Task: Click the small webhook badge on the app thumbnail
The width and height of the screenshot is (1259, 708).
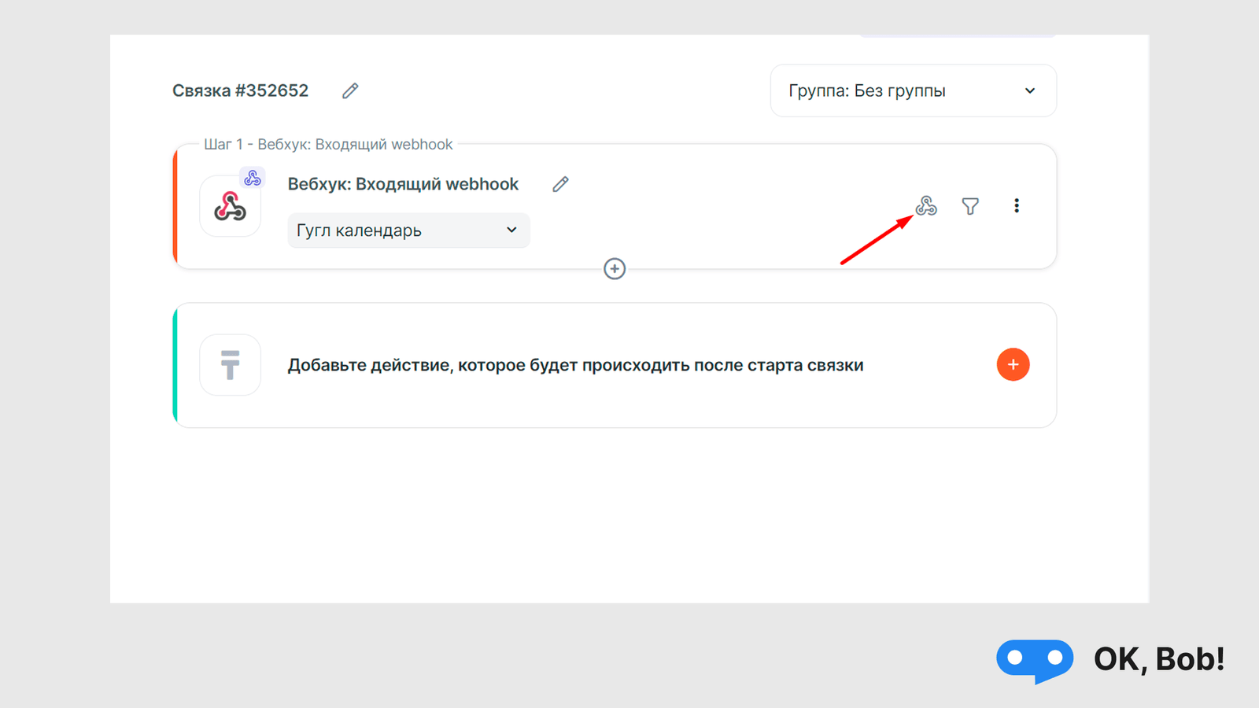Action: click(x=252, y=177)
